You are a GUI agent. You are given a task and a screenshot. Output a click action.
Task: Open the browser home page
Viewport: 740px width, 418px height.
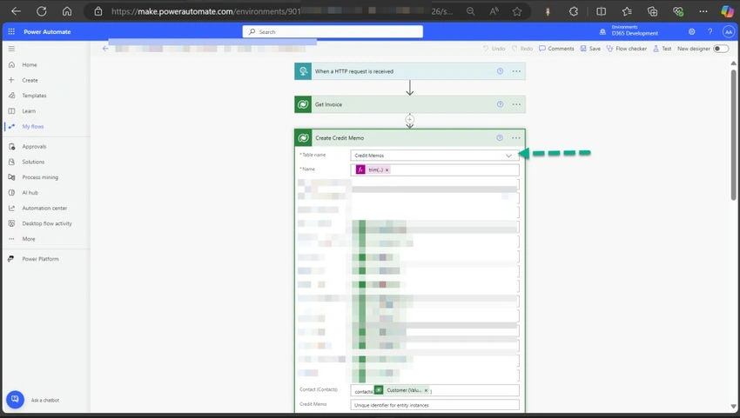[67, 11]
